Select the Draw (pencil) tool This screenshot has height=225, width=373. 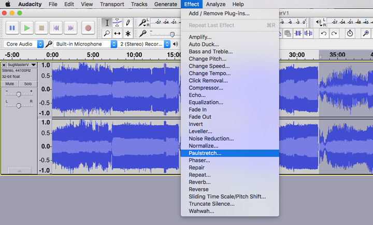[x=128, y=23]
